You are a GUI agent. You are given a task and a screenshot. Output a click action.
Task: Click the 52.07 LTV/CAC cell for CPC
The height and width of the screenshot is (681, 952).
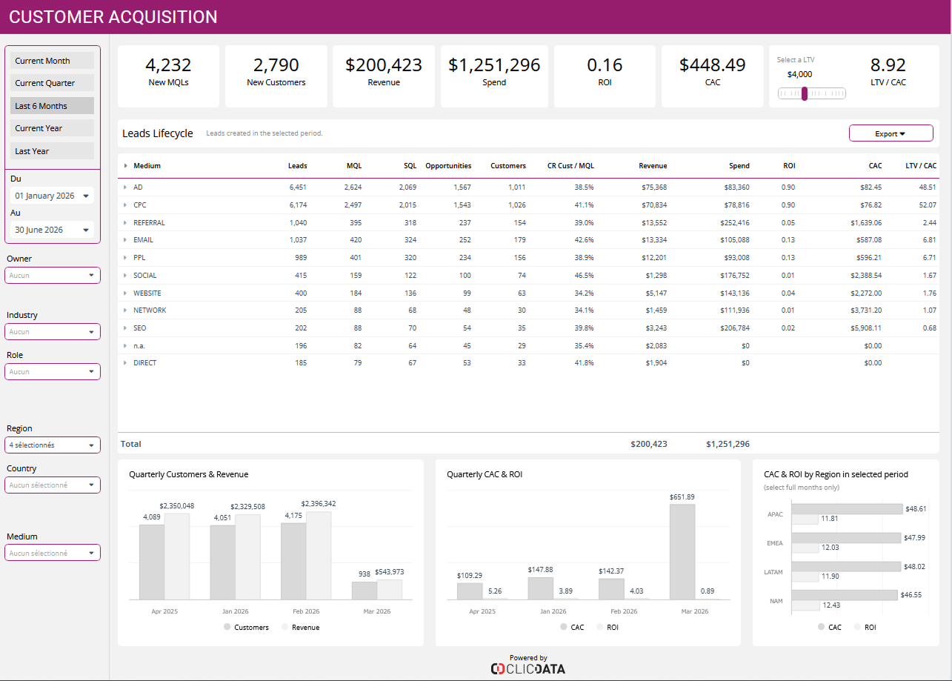point(927,205)
